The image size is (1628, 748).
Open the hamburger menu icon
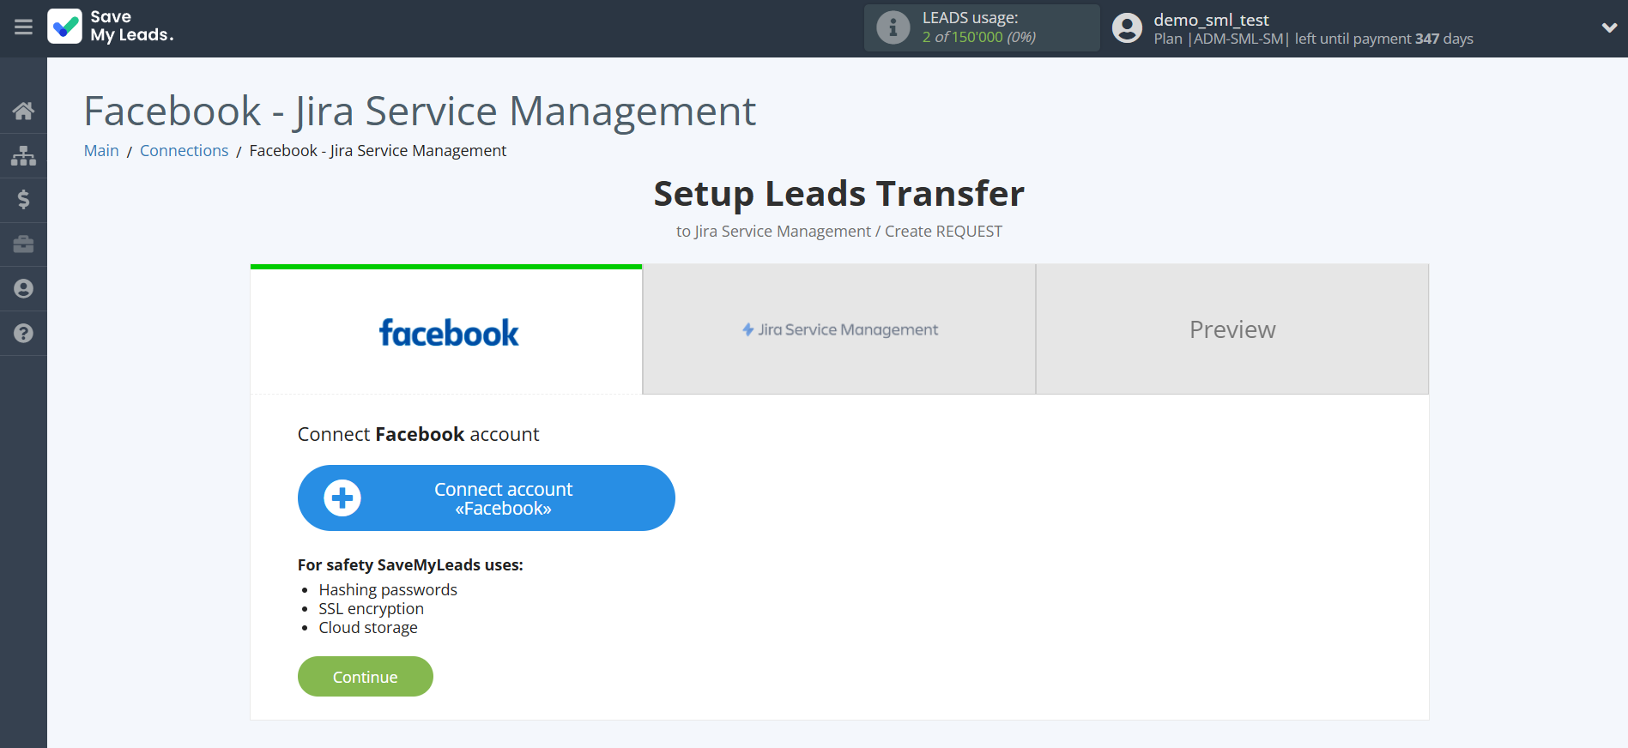point(23,27)
